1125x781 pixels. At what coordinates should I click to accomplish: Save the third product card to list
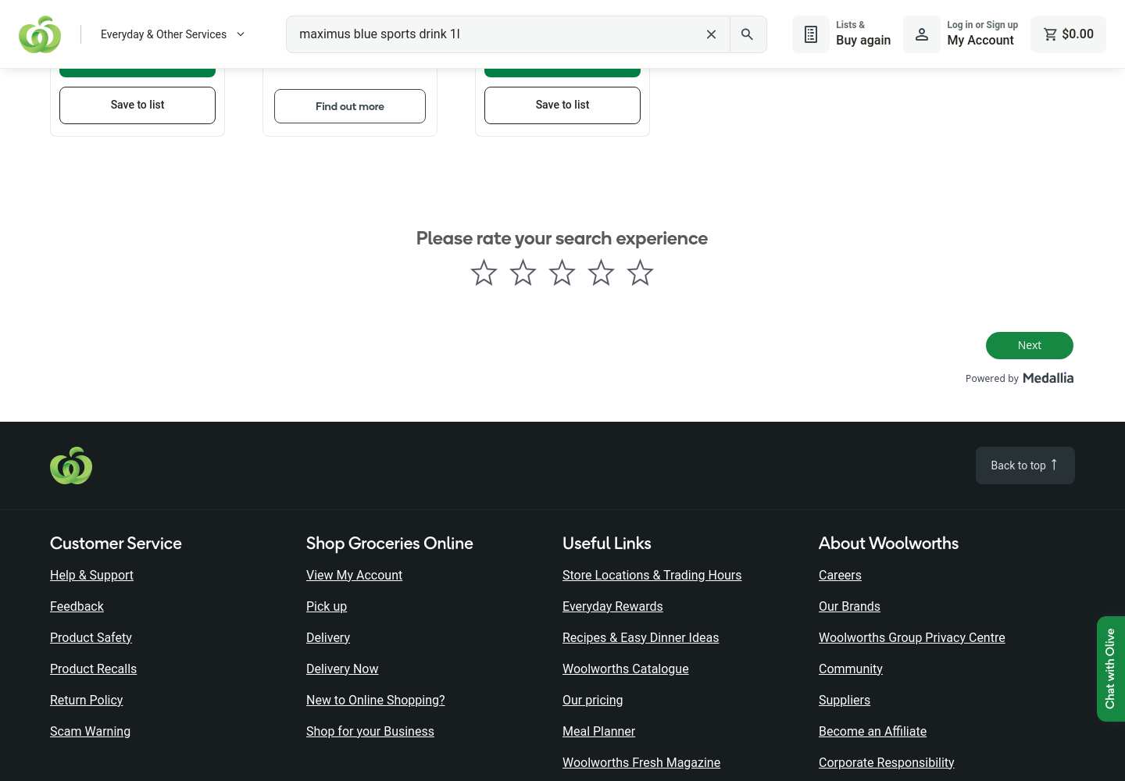coord(562,105)
